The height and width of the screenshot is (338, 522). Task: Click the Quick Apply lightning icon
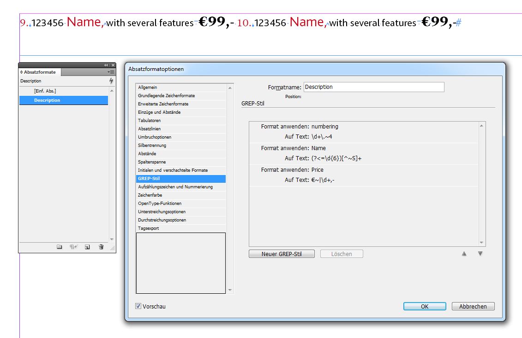111,81
